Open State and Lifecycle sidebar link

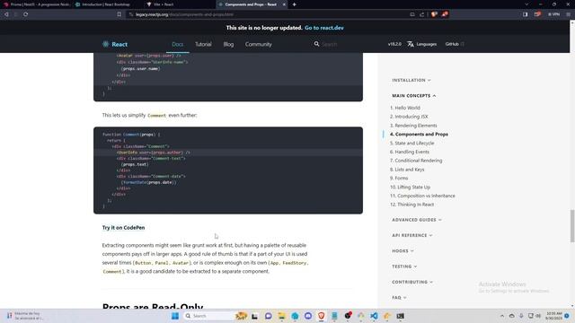[x=411, y=143]
